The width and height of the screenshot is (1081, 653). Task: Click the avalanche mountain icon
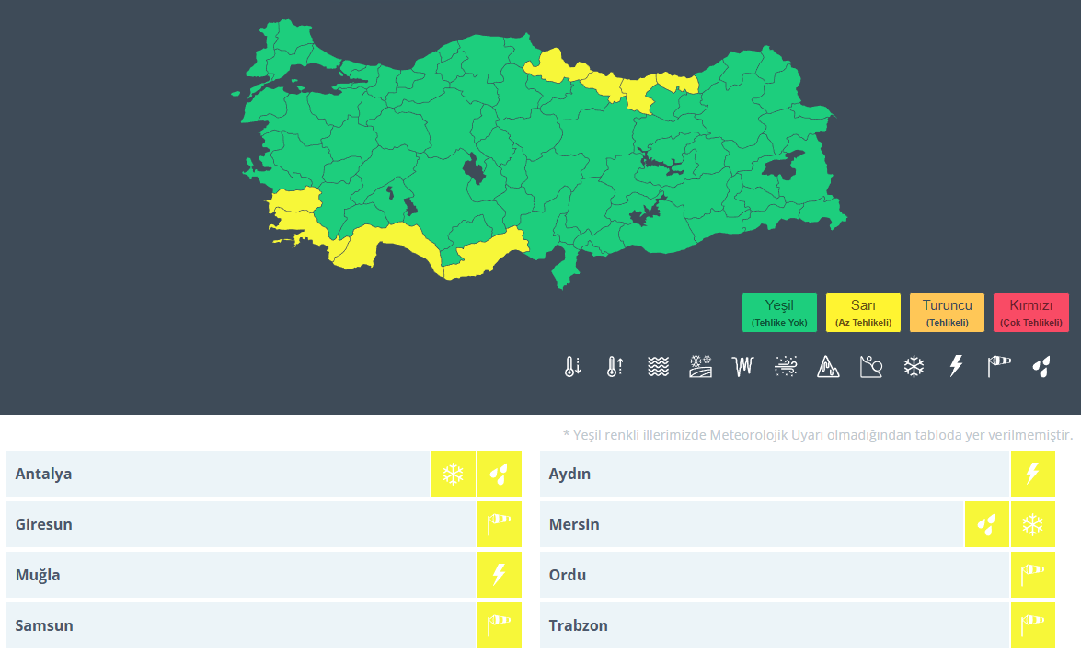pos(828,367)
